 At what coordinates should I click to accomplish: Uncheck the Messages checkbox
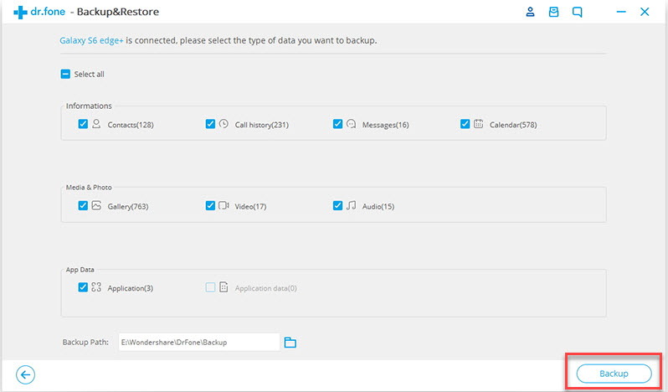338,124
